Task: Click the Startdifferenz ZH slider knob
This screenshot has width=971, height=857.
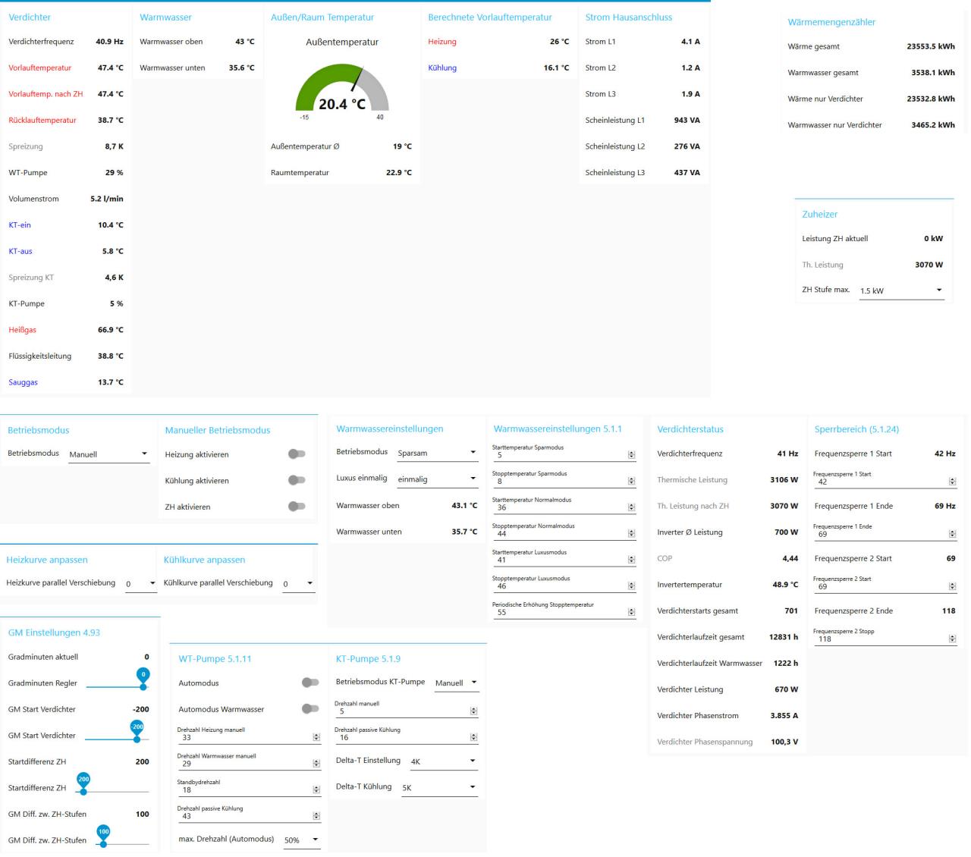Action: click(83, 791)
